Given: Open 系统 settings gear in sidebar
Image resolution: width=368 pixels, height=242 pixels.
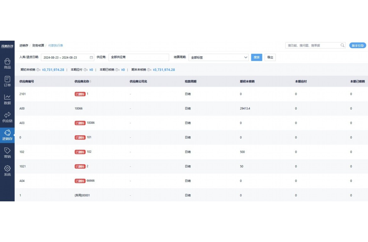Looking at the screenshot, I should coord(7,170).
